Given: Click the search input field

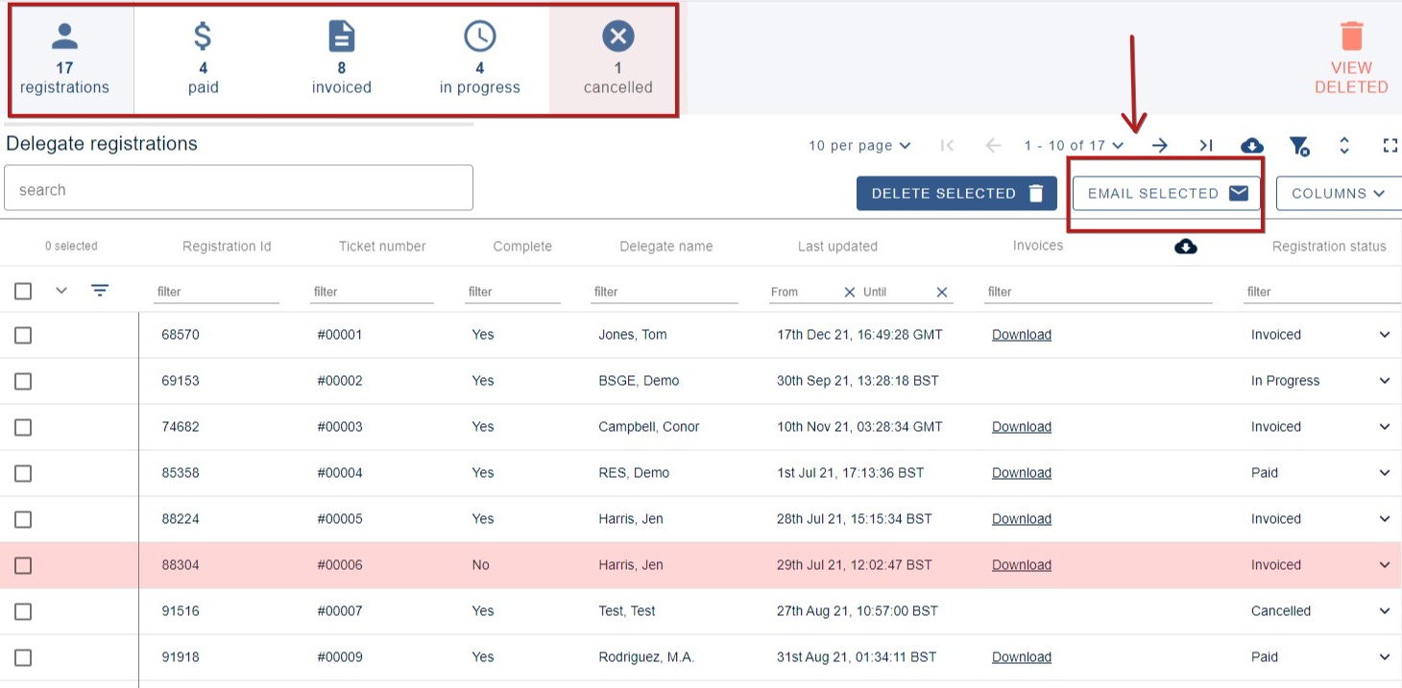Looking at the screenshot, I should [x=238, y=188].
